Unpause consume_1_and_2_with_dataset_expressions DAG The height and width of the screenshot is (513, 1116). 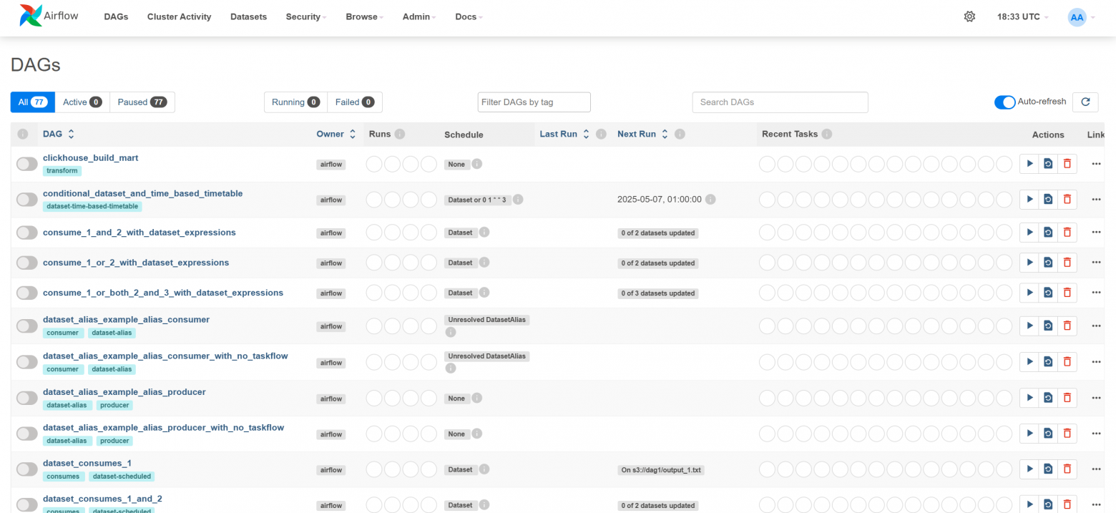coord(27,233)
